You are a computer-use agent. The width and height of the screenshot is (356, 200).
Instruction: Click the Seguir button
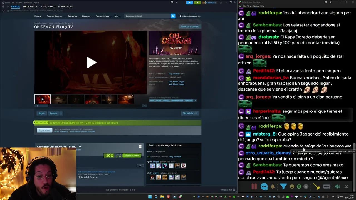[x=41, y=113]
